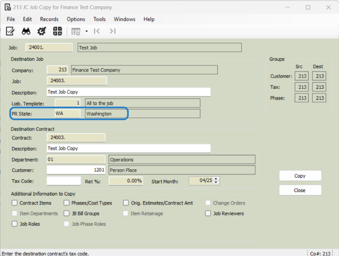Enable the Contract Items checkbox
Screen dimensions: 339x256
(x=14, y=203)
